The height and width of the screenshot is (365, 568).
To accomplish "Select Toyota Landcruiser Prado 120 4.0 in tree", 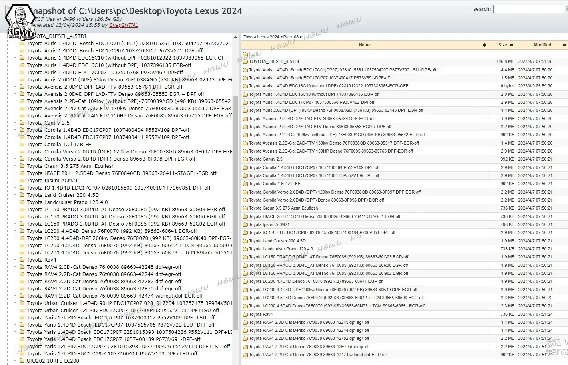I will click(67, 202).
